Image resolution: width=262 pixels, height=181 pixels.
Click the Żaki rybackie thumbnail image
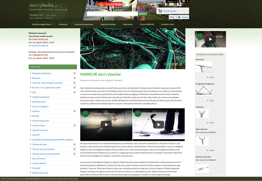(x=202, y=141)
